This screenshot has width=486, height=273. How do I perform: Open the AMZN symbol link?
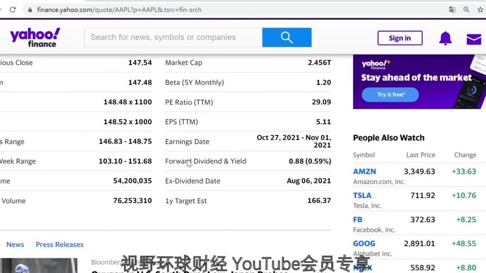tap(364, 171)
